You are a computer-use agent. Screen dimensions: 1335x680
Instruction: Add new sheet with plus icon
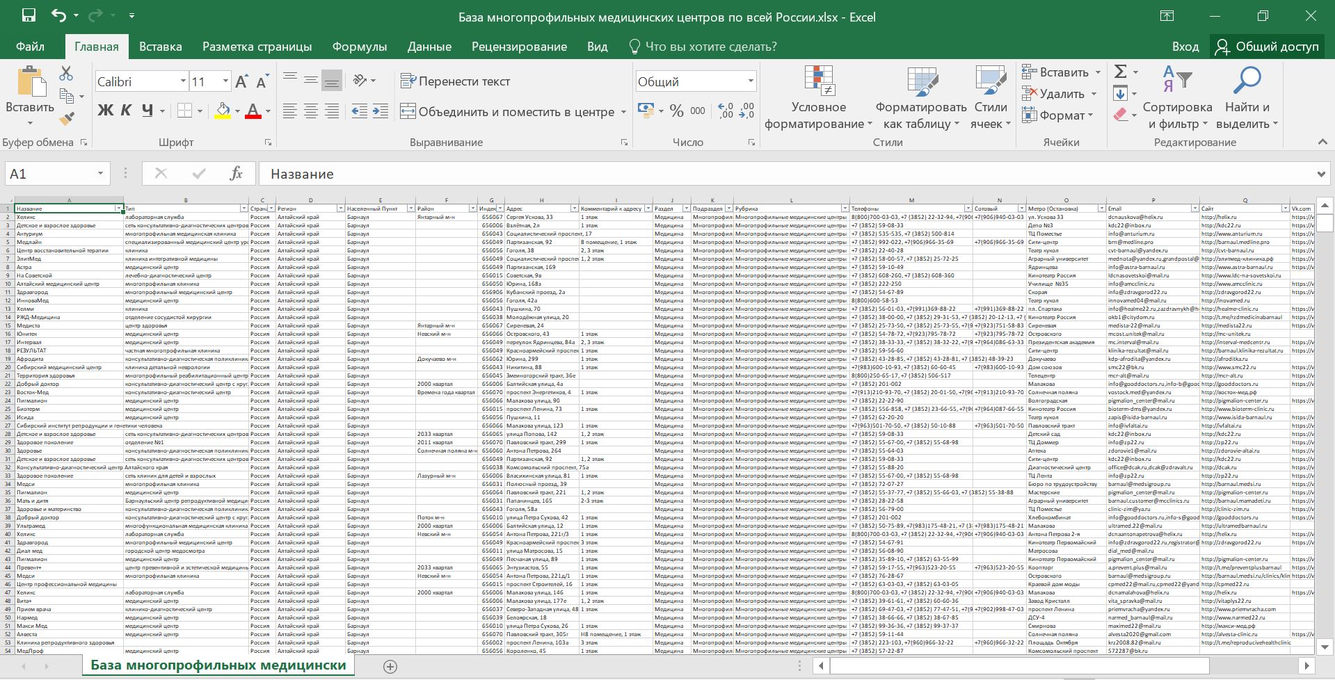tap(390, 666)
